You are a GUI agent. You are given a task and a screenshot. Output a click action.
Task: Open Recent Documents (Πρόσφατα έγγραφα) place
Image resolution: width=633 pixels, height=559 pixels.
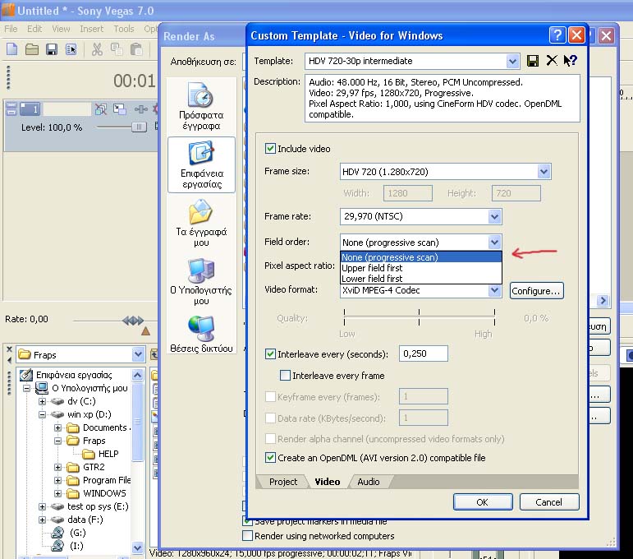[x=201, y=106]
